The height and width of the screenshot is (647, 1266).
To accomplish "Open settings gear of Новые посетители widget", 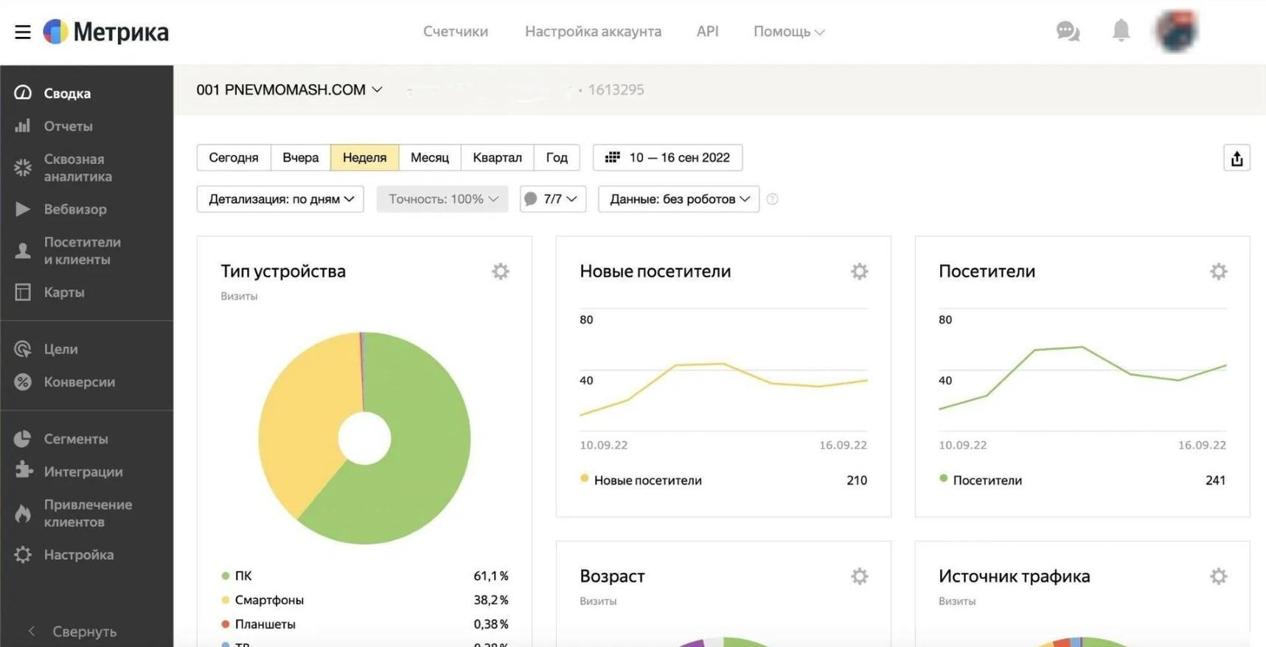I will click(x=860, y=271).
